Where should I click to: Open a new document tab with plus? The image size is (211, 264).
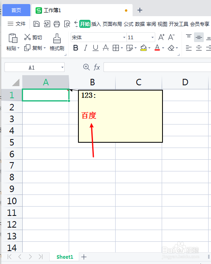140,10
